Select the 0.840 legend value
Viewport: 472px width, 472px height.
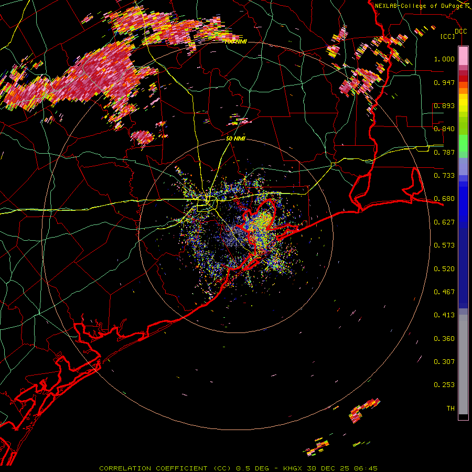click(x=444, y=129)
